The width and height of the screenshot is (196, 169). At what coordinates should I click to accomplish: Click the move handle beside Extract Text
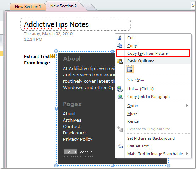click(x=52, y=56)
